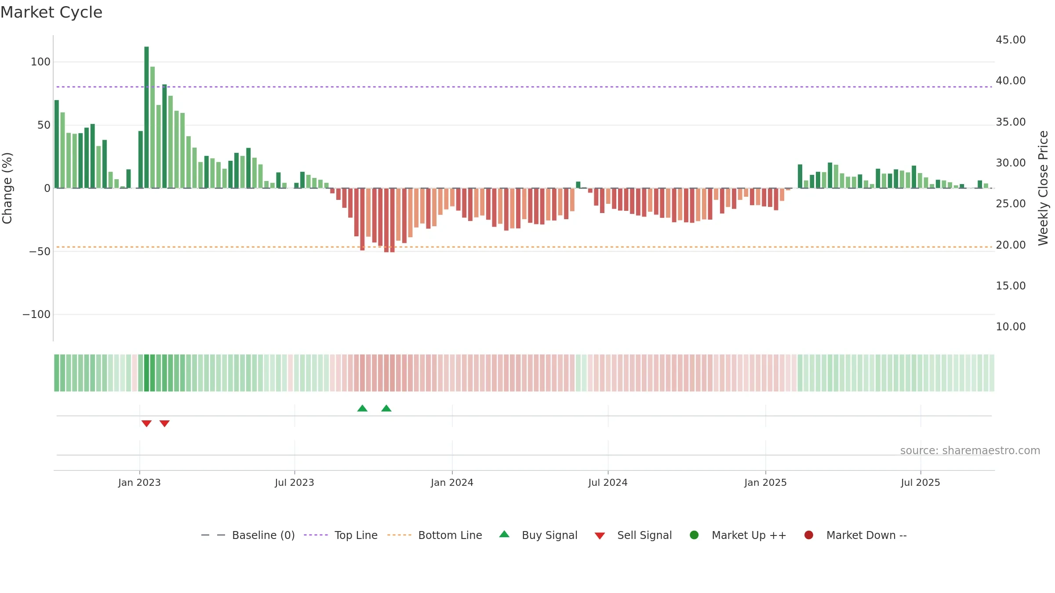
Task: Toggle the Top Line legend entry
Action: 341,535
